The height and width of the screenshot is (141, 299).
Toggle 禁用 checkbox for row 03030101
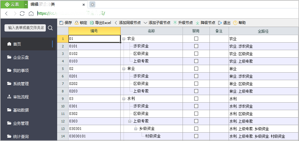tap(196, 136)
